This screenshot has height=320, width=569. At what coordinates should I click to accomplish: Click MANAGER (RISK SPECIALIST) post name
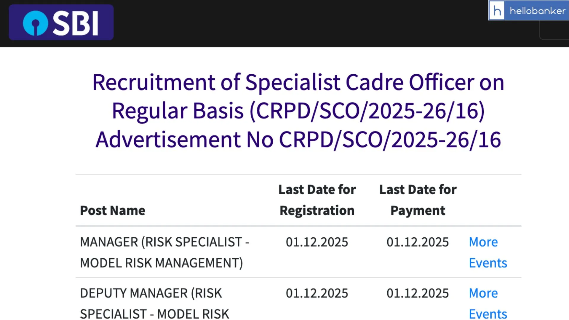pyautogui.click(x=165, y=252)
